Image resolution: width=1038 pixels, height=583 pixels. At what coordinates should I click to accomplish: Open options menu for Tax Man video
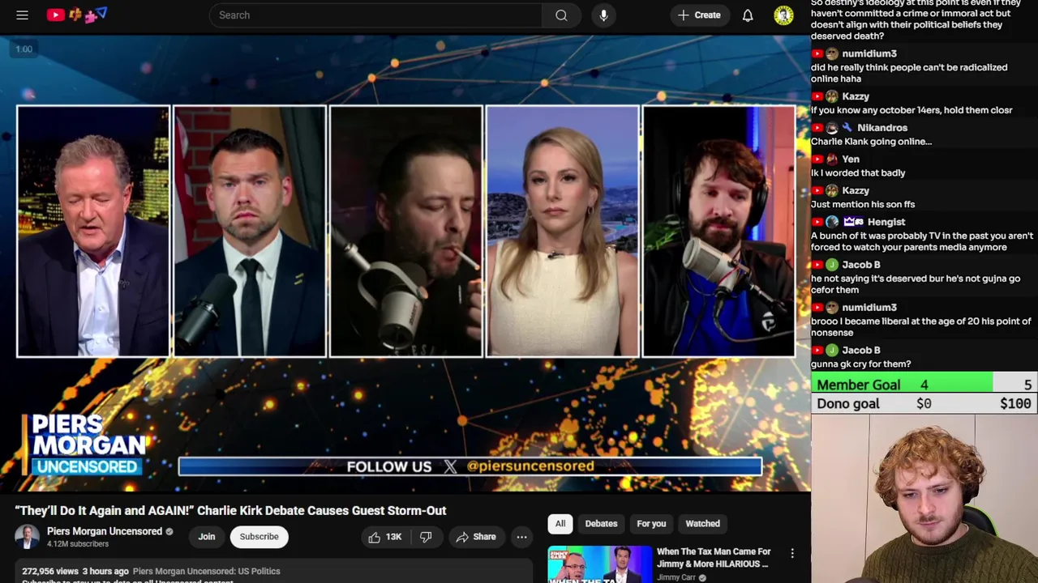point(792,554)
